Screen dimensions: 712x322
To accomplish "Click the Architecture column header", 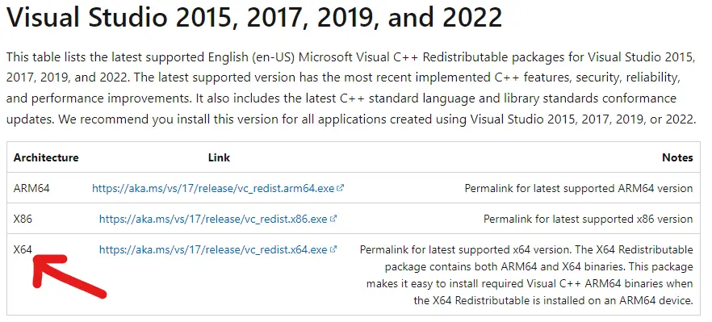I will 46,157.
